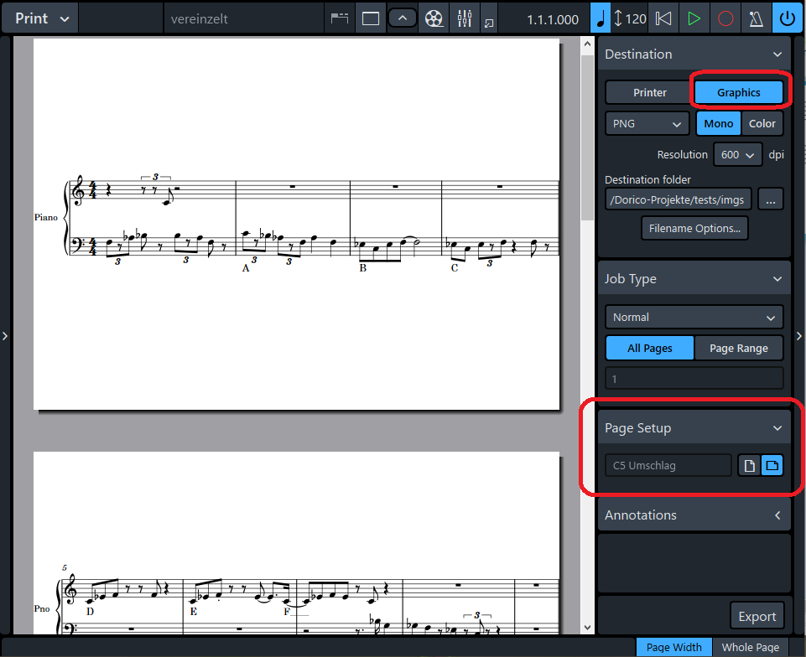Choose Color output
The image size is (806, 657).
coord(762,124)
